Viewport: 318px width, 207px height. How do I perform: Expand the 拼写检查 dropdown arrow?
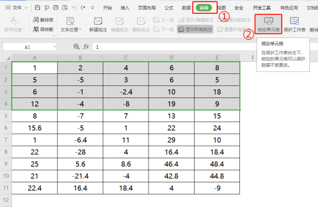pyautogui.click(x=24, y=30)
